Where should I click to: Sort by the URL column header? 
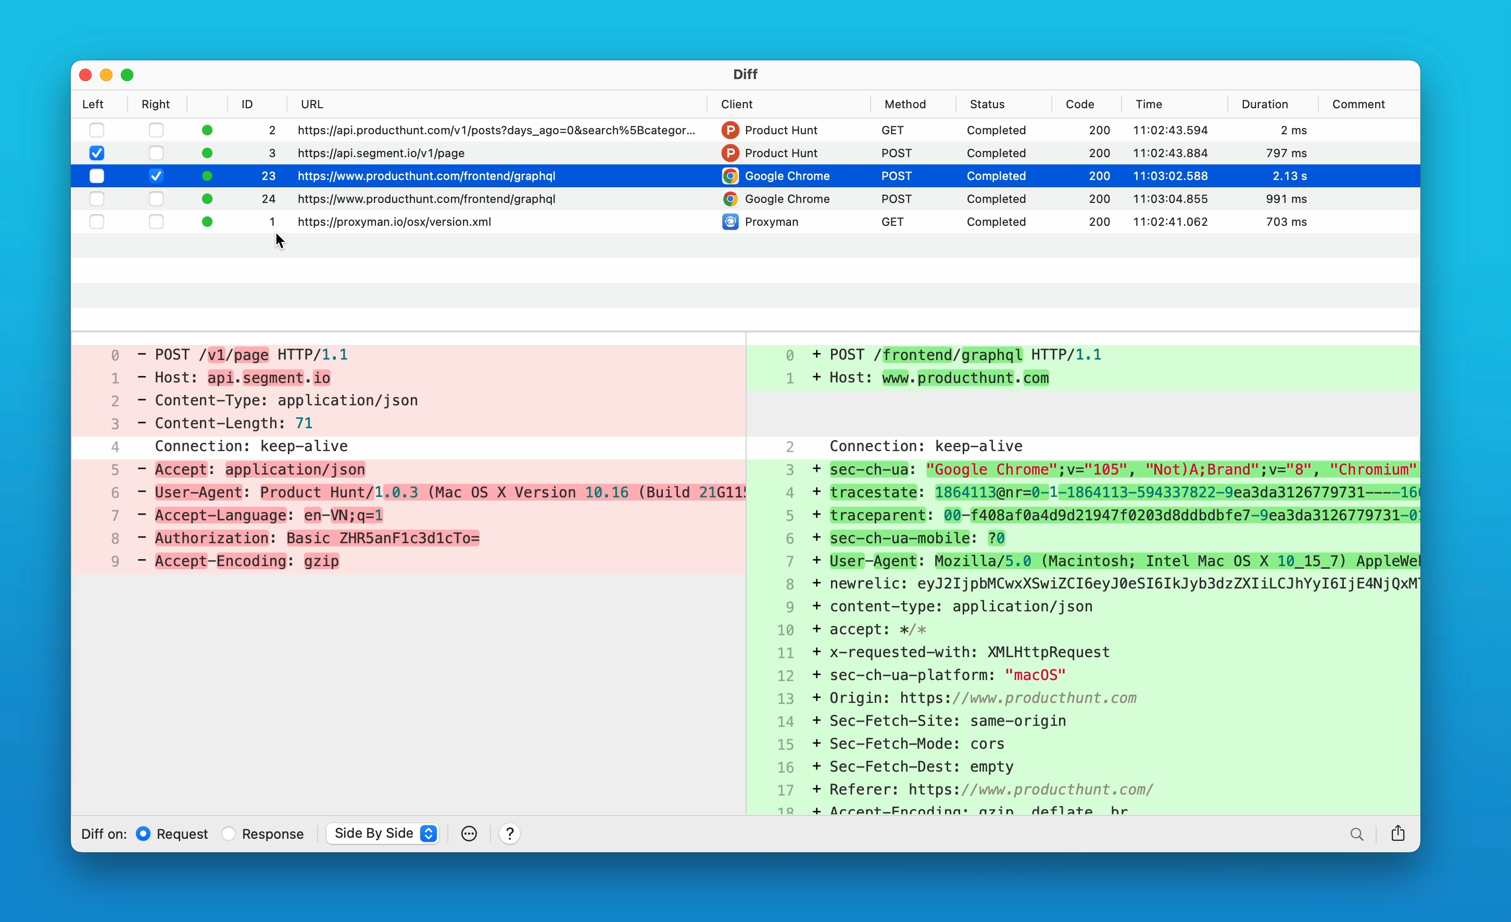point(311,104)
